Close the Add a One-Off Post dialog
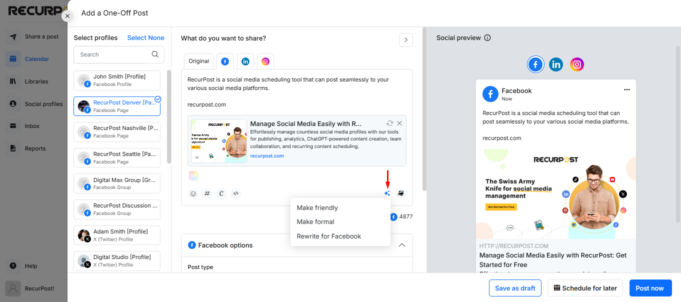 pos(67,16)
